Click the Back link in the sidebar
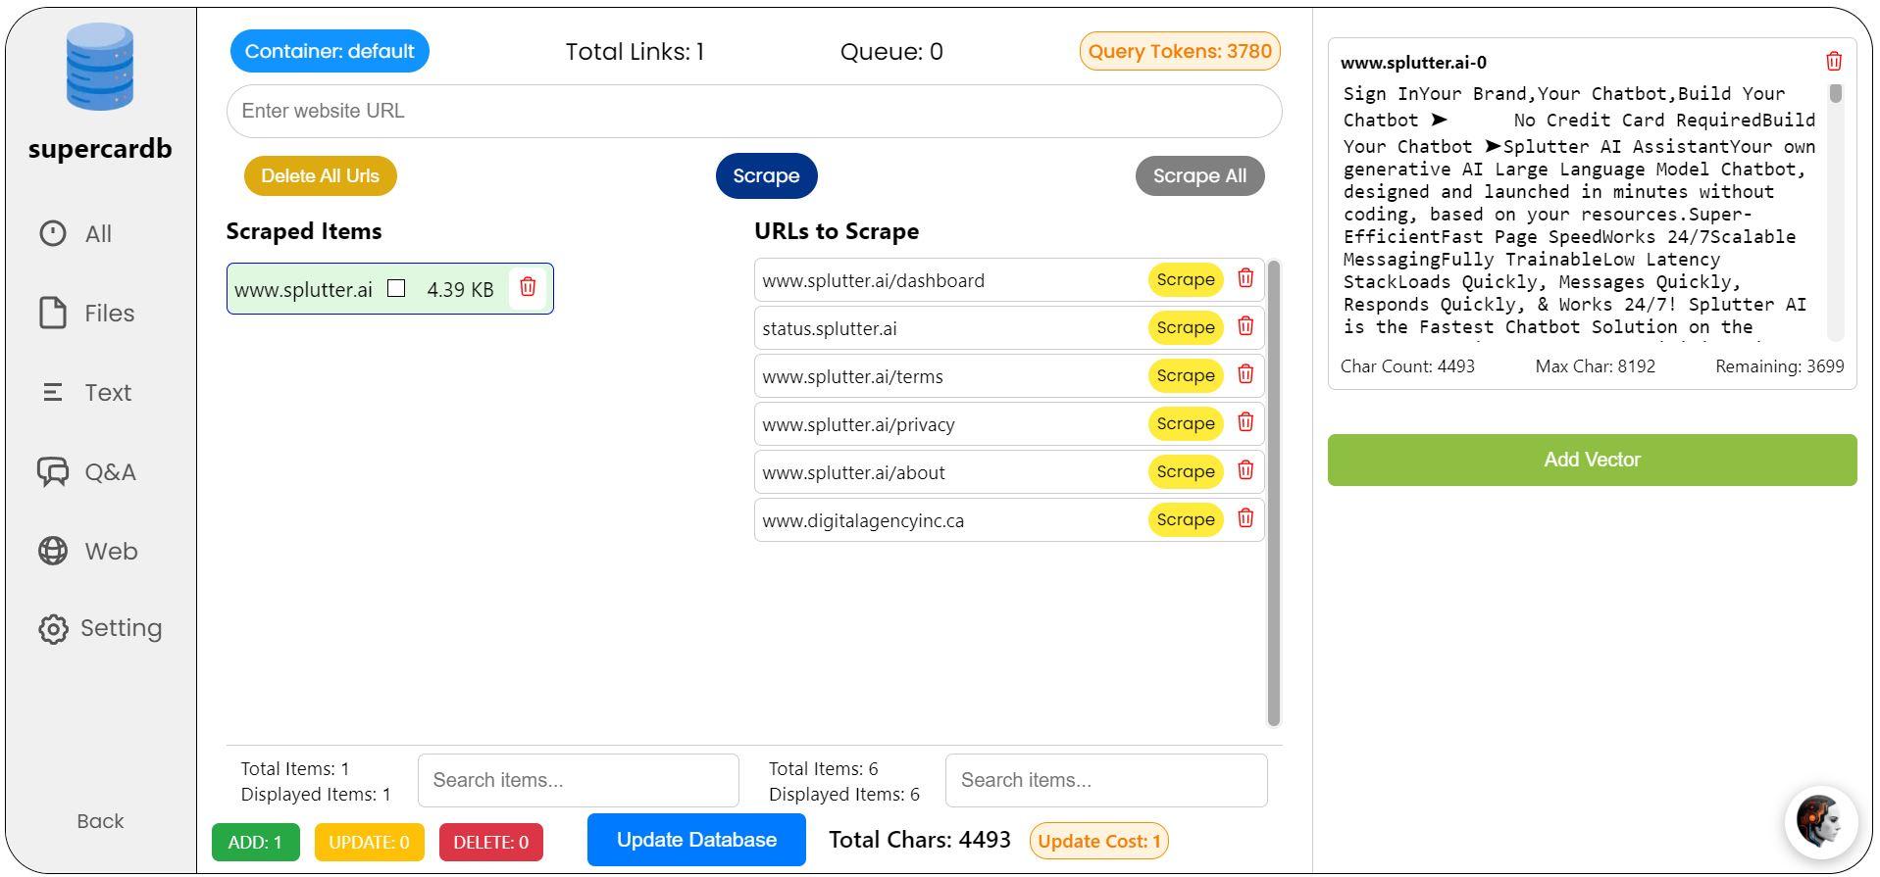The width and height of the screenshot is (1880, 877). click(x=100, y=821)
